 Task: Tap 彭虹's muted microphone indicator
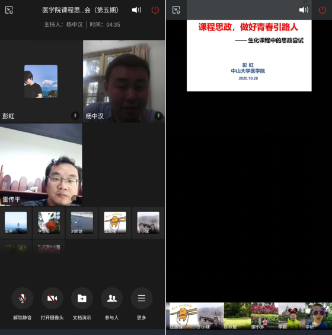[x=75, y=116]
